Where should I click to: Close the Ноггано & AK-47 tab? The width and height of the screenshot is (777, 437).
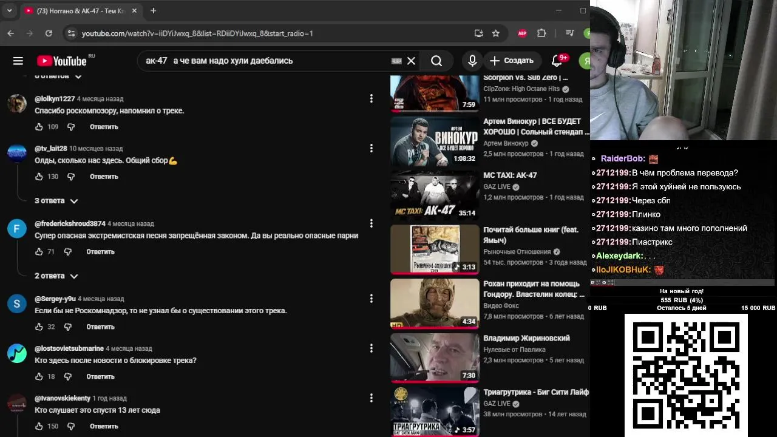135,11
